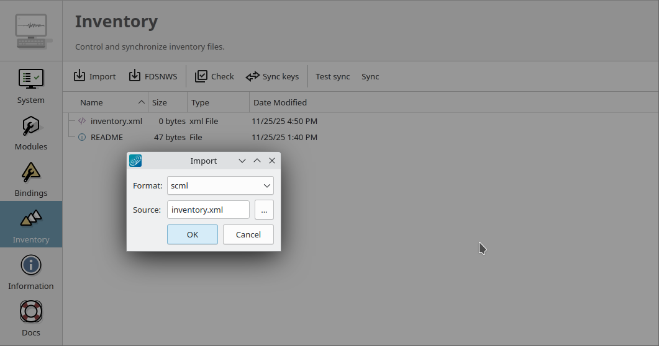Cancel the Import dialog
Image resolution: width=659 pixels, height=346 pixels.
(248, 234)
